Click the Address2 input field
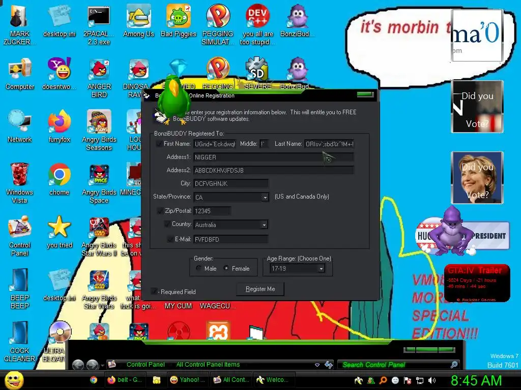The width and height of the screenshot is (521, 390). click(x=274, y=171)
